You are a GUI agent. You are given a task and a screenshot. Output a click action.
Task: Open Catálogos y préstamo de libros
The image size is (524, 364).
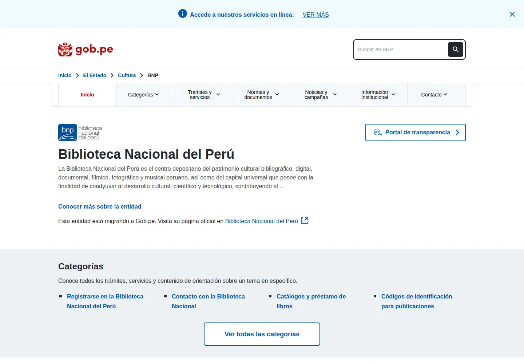tap(311, 301)
